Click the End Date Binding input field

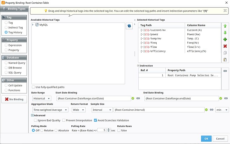182,98
